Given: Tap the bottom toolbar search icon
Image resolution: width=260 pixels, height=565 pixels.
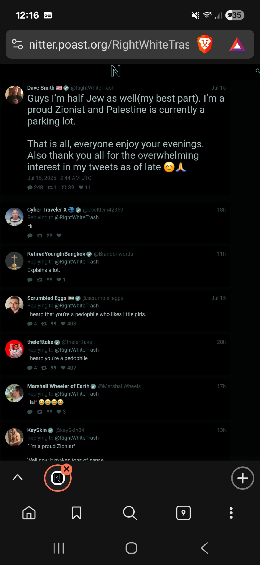Looking at the screenshot, I should click(x=130, y=513).
